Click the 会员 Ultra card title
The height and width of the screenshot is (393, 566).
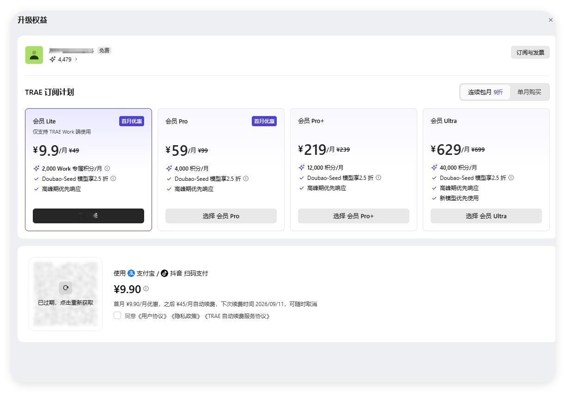coord(444,121)
